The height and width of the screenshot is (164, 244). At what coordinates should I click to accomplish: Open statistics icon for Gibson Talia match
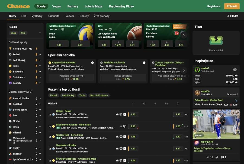[117, 137]
